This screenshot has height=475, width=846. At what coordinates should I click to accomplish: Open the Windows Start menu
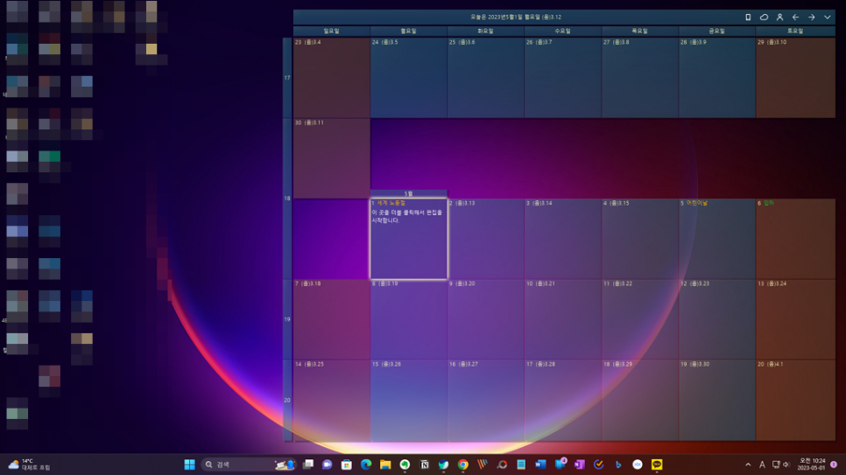pos(189,465)
